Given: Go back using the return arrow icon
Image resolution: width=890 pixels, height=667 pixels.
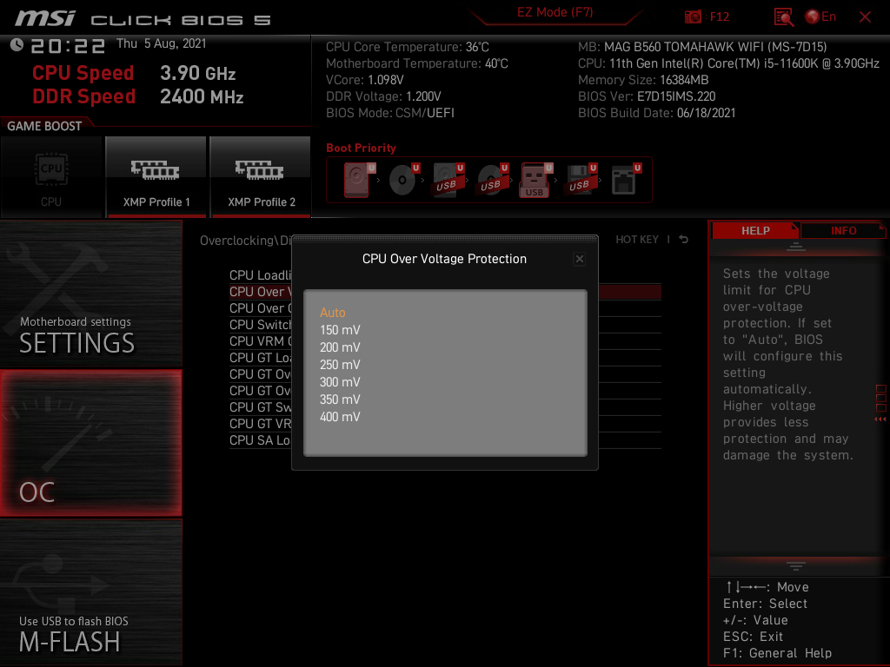Looking at the screenshot, I should tap(684, 240).
